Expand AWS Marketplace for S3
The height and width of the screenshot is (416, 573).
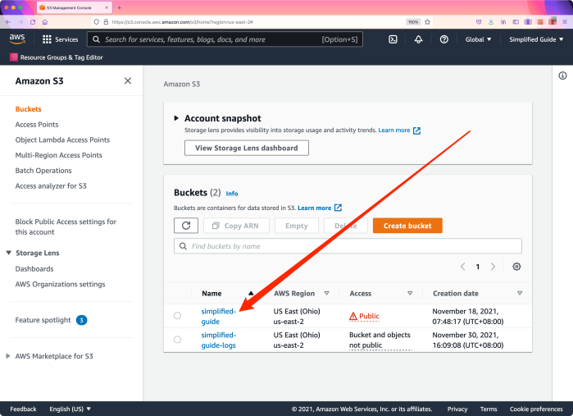point(8,356)
